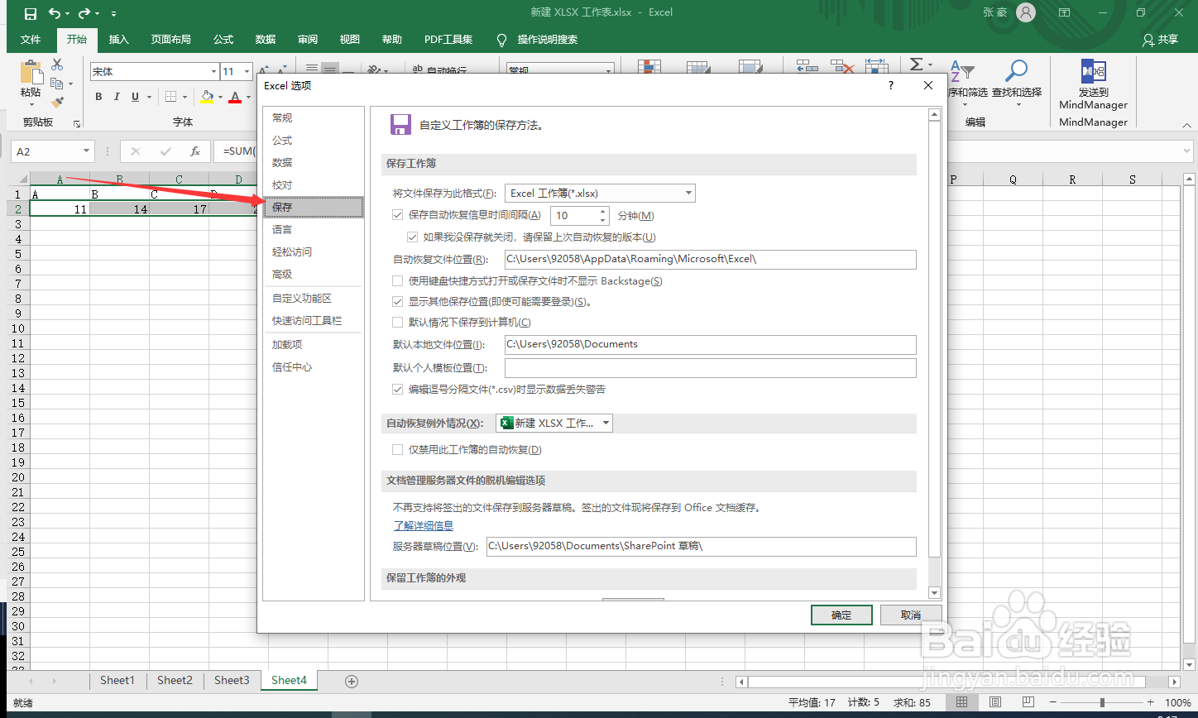Screen dimensions: 1198x718
Task: Select Quick Access Toolbar category
Action: pyautogui.click(x=314, y=320)
